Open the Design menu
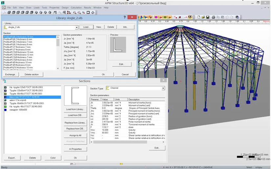This screenshot has width=271, height=169. [65, 8]
